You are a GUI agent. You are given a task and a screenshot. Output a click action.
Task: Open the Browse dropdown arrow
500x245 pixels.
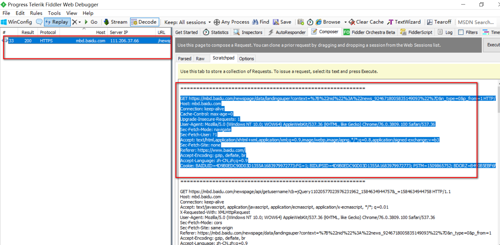(x=346, y=22)
